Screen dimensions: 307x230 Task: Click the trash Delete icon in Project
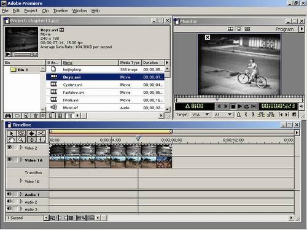(x=36, y=116)
